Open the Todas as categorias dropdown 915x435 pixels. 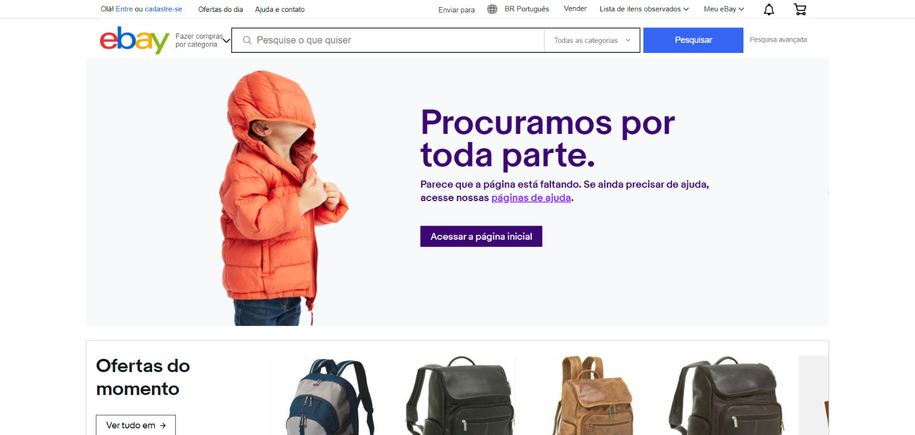pyautogui.click(x=592, y=40)
